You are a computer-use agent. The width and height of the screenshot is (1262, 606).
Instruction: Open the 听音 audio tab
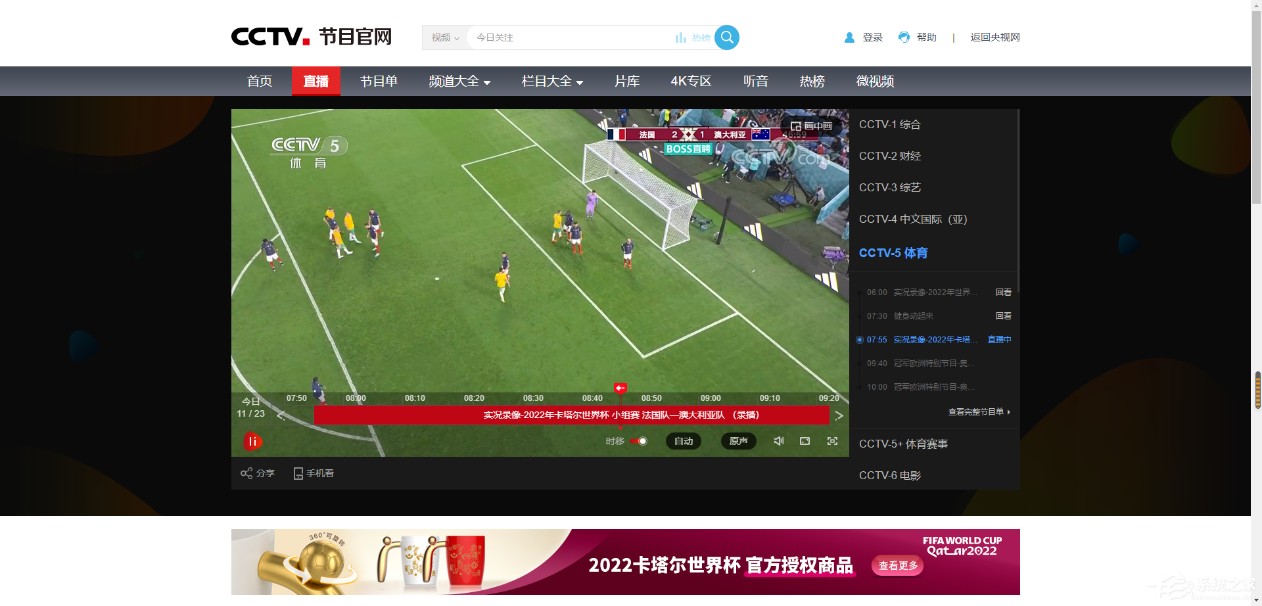pyautogui.click(x=756, y=81)
